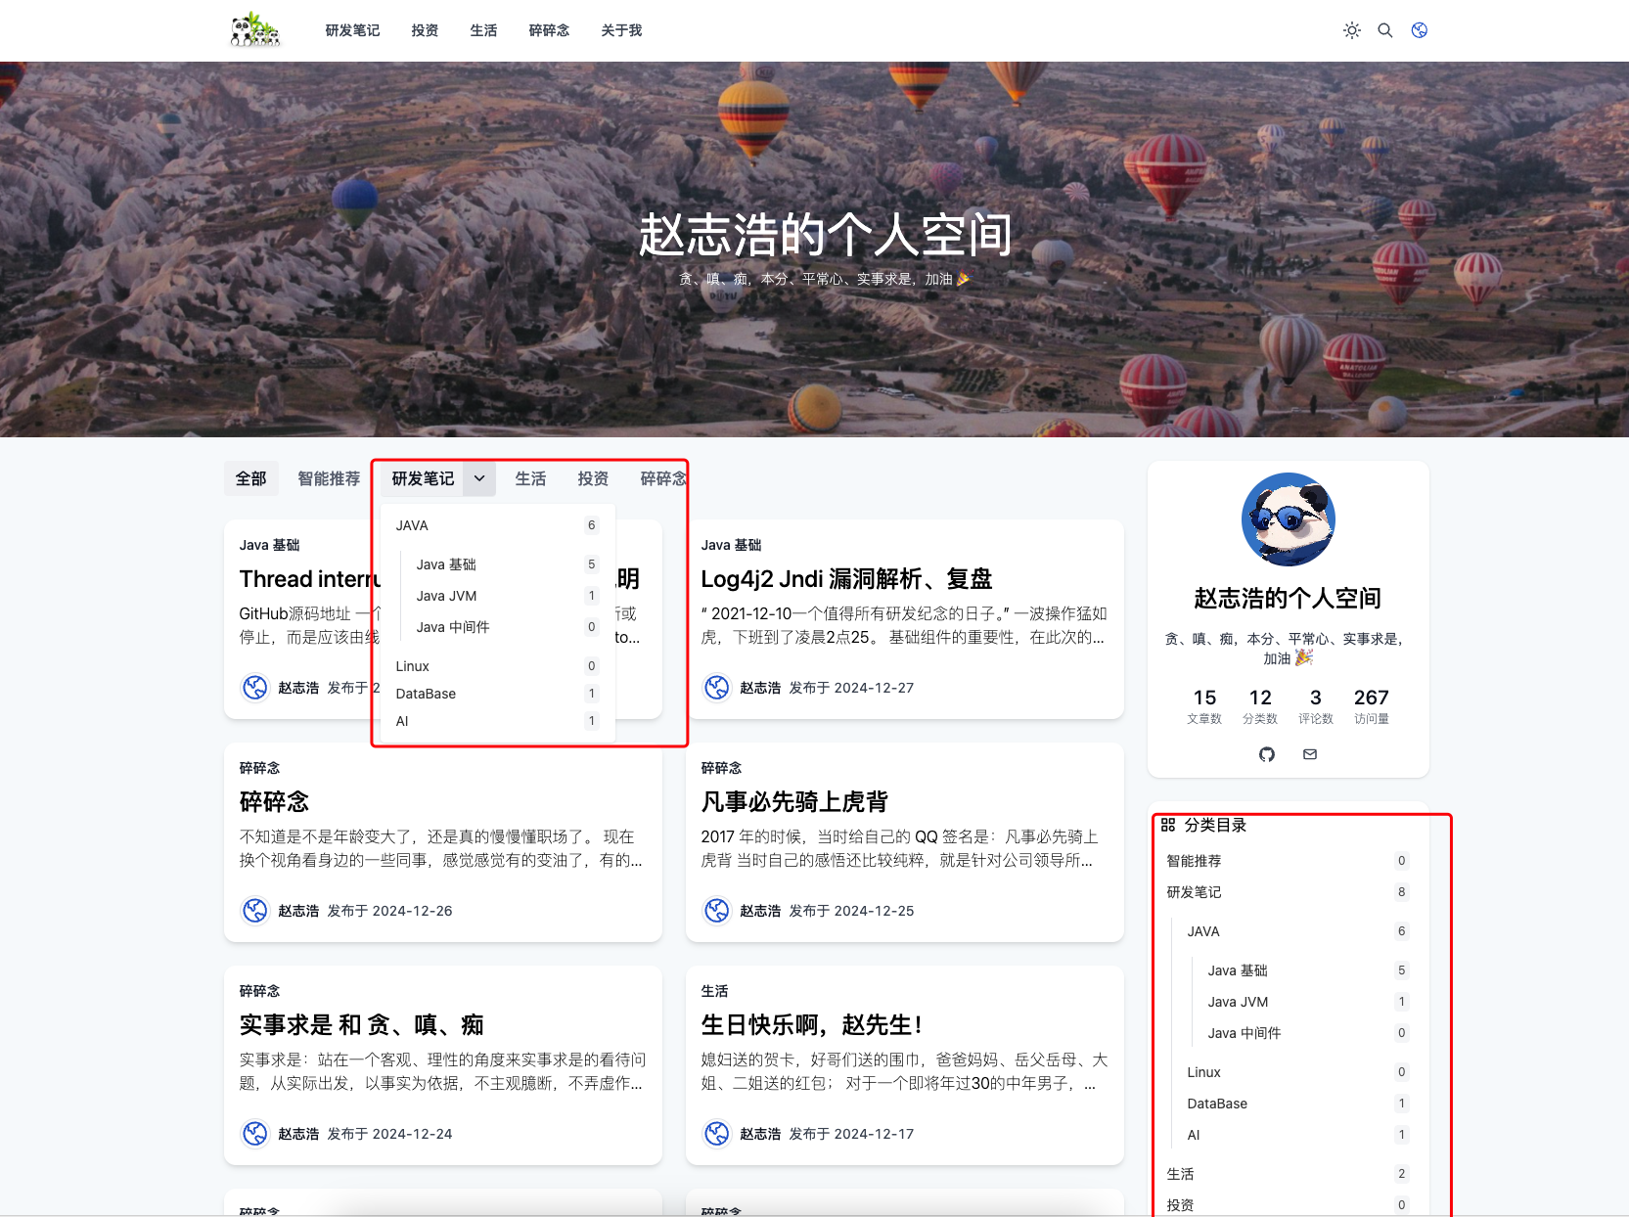Switch to the 全部 tab
Viewport: 1629px width, 1217px height.
[250, 478]
